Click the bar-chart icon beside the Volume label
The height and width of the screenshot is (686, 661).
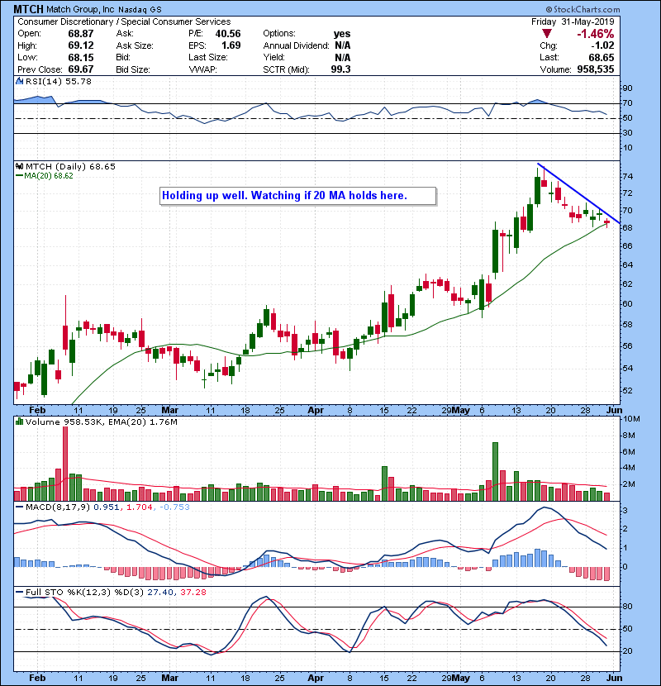19,422
